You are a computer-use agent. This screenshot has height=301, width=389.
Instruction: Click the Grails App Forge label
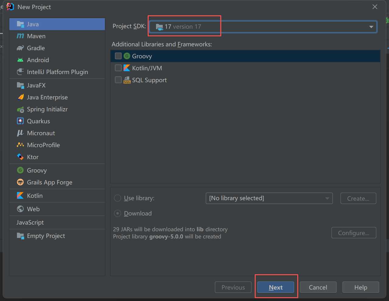[50, 182]
